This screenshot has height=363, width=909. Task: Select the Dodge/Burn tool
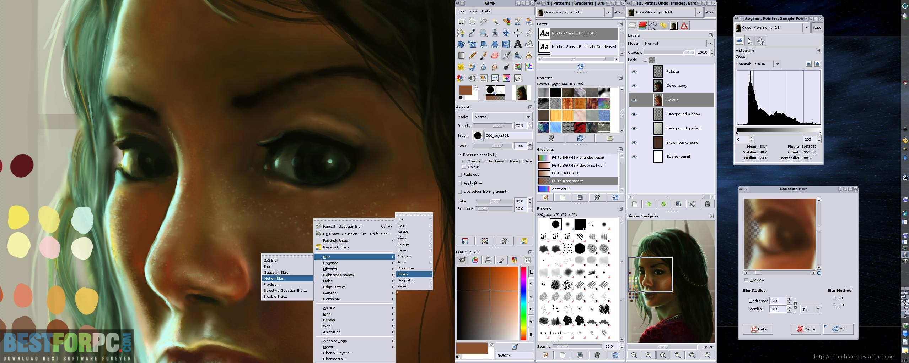(506, 67)
